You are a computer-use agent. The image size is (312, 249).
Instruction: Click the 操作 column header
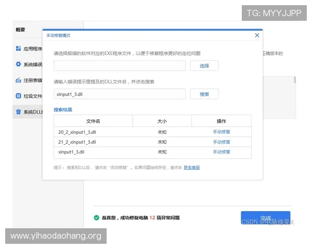(222, 121)
